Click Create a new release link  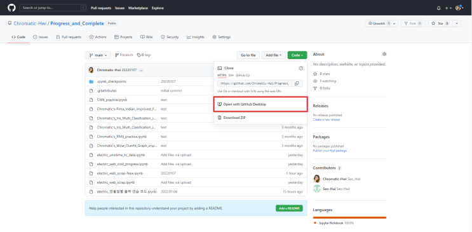tap(327, 119)
